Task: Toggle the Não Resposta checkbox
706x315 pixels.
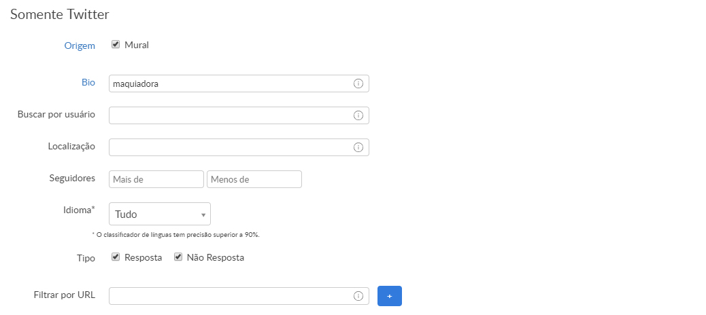Action: (178, 257)
